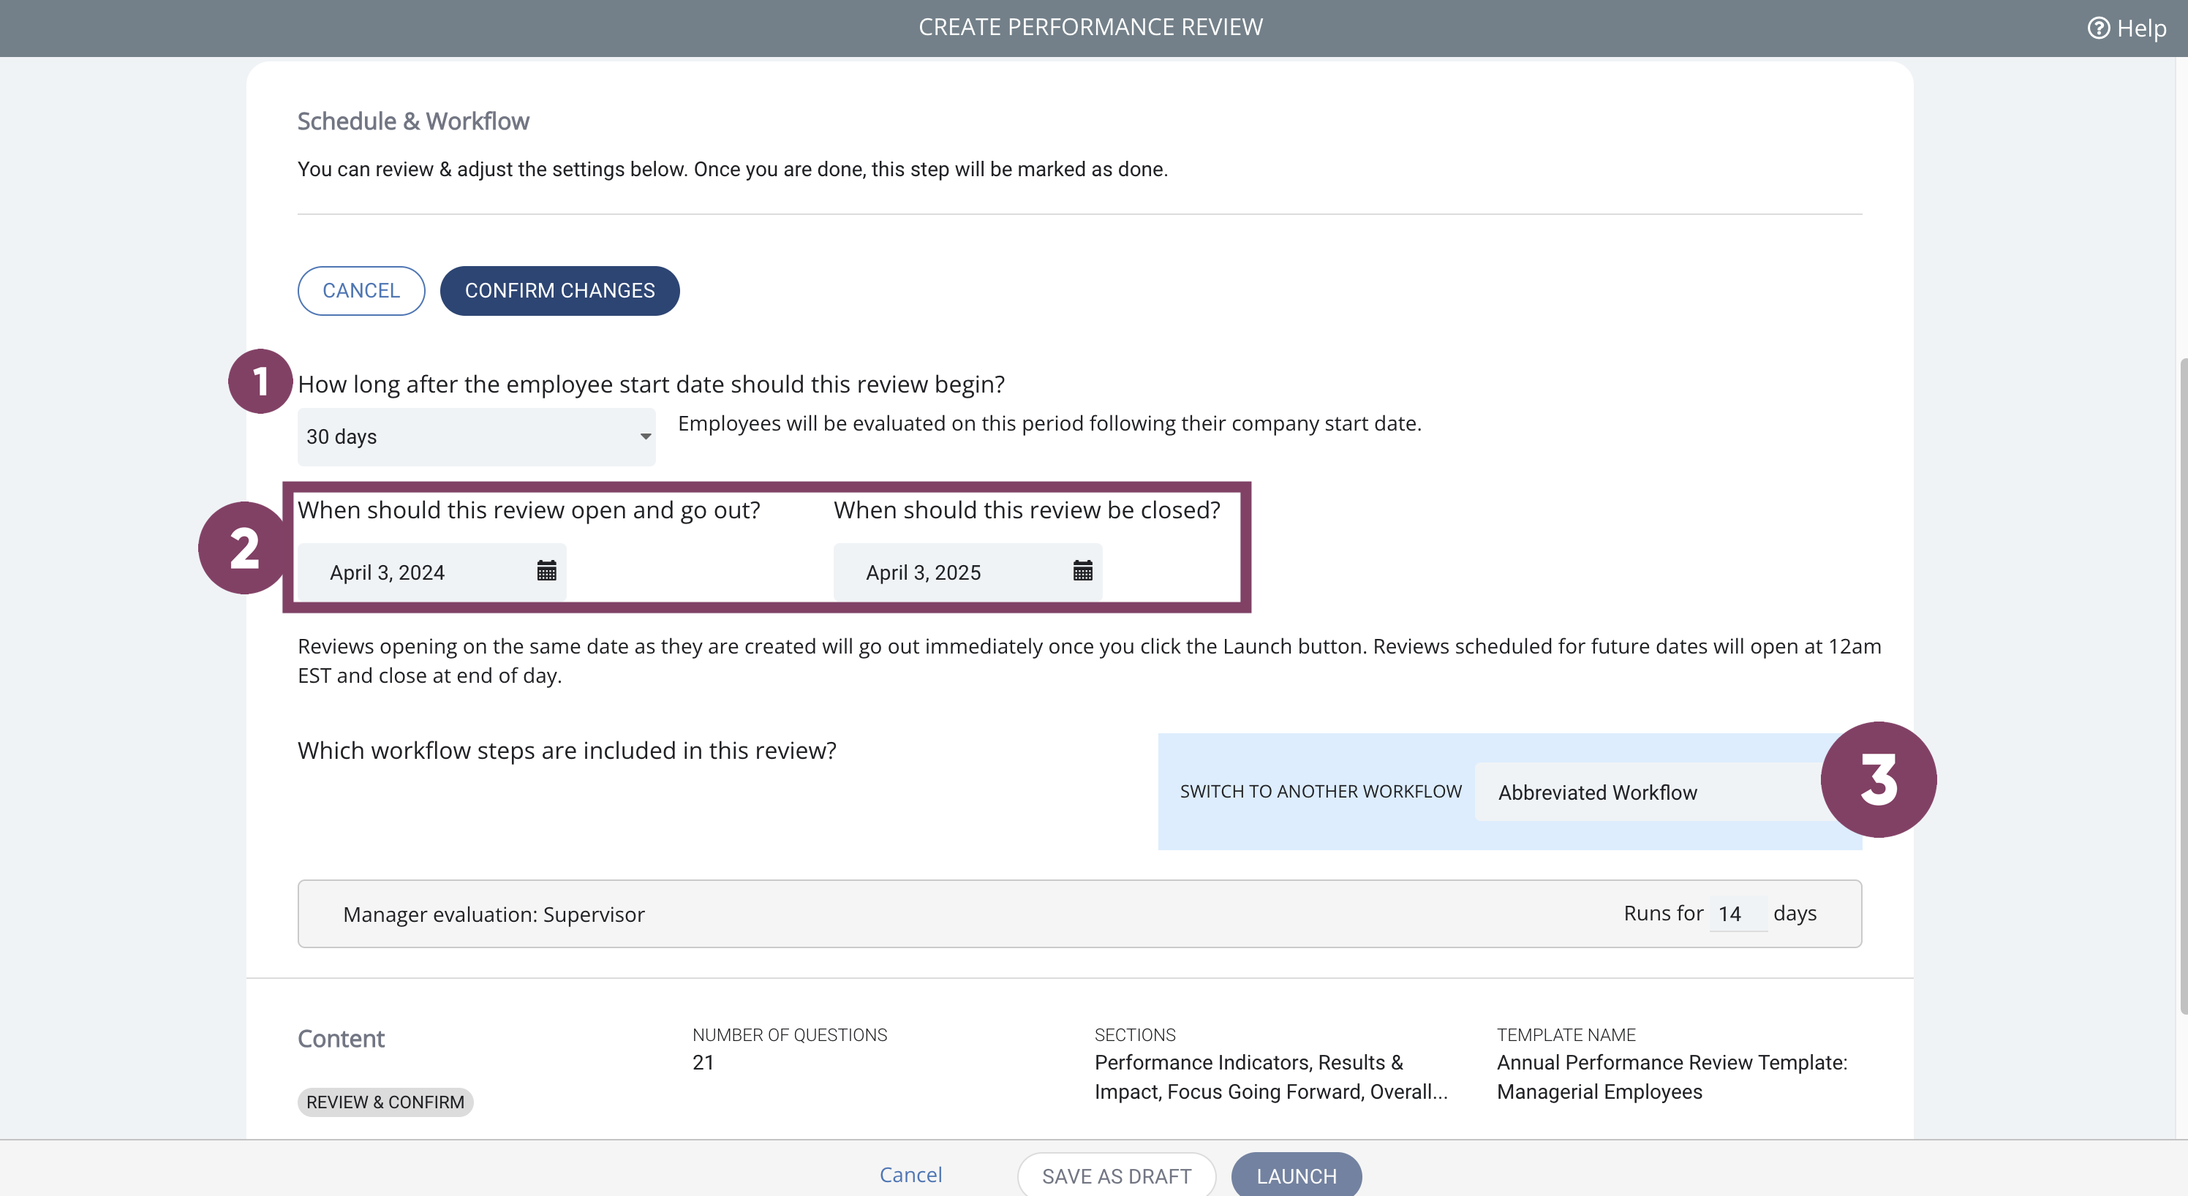Save the review as draft
Image resolution: width=2188 pixels, height=1196 pixels.
(1116, 1176)
